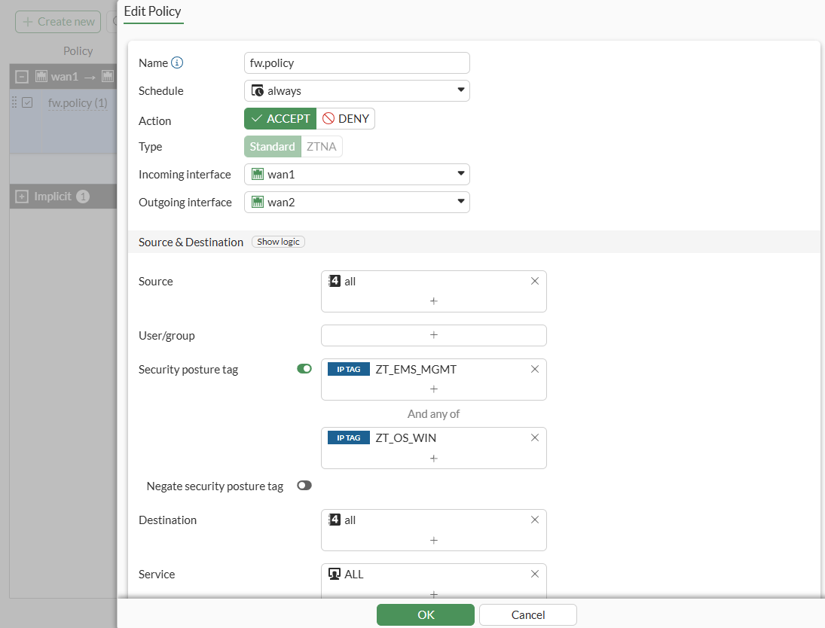
Task: Confirm the policy edits with OK
Action: (425, 614)
